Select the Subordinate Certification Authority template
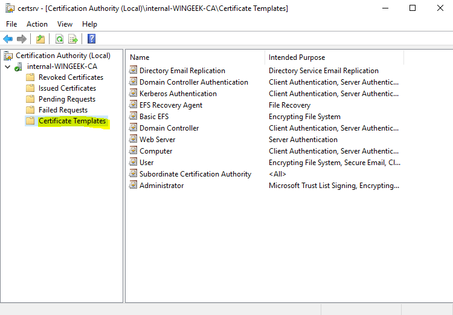Viewport: 453px width, 315px height. pos(194,174)
